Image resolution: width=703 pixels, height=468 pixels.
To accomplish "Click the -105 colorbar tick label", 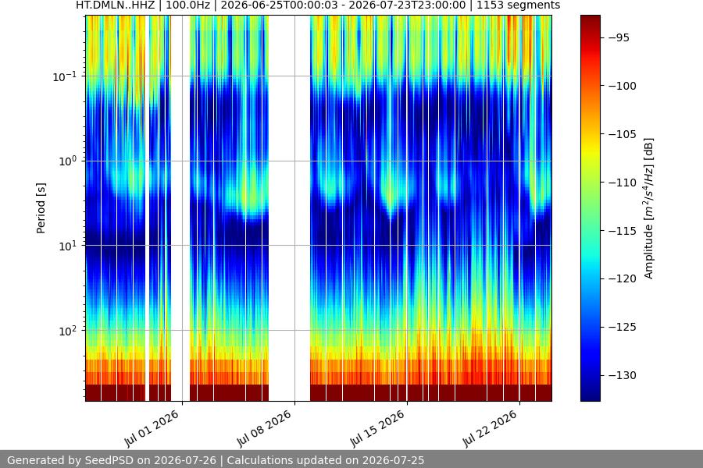I will [623, 134].
